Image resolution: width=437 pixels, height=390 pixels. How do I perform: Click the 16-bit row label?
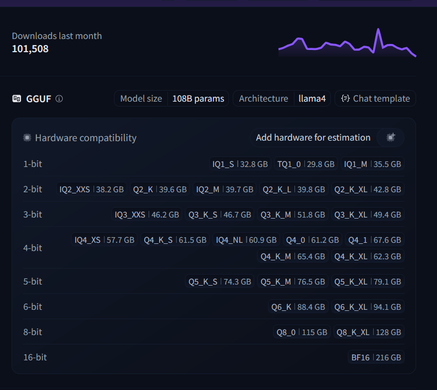[35, 358]
